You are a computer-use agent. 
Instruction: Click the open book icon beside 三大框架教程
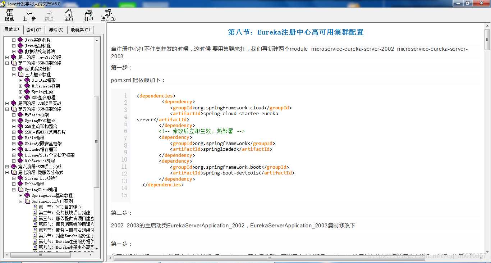[x=20, y=74]
